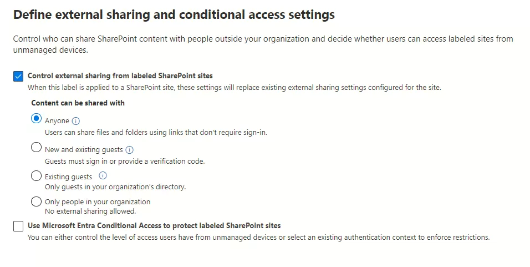Click the 'New and existing guests' label text

pos(84,150)
